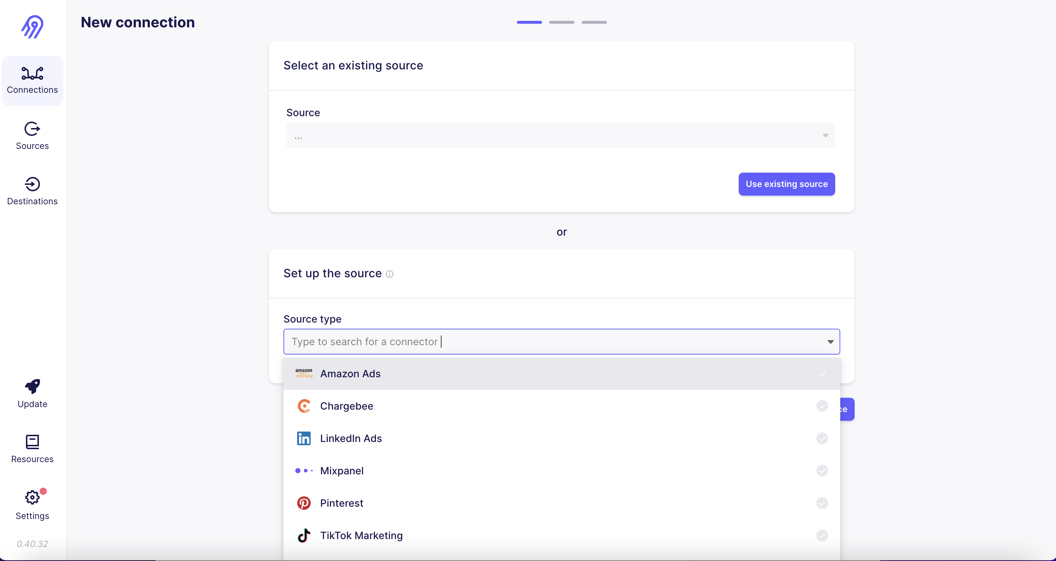Screen dimensions: 1056x561
Task: Click the Airbyte logo icon
Action: (32, 27)
